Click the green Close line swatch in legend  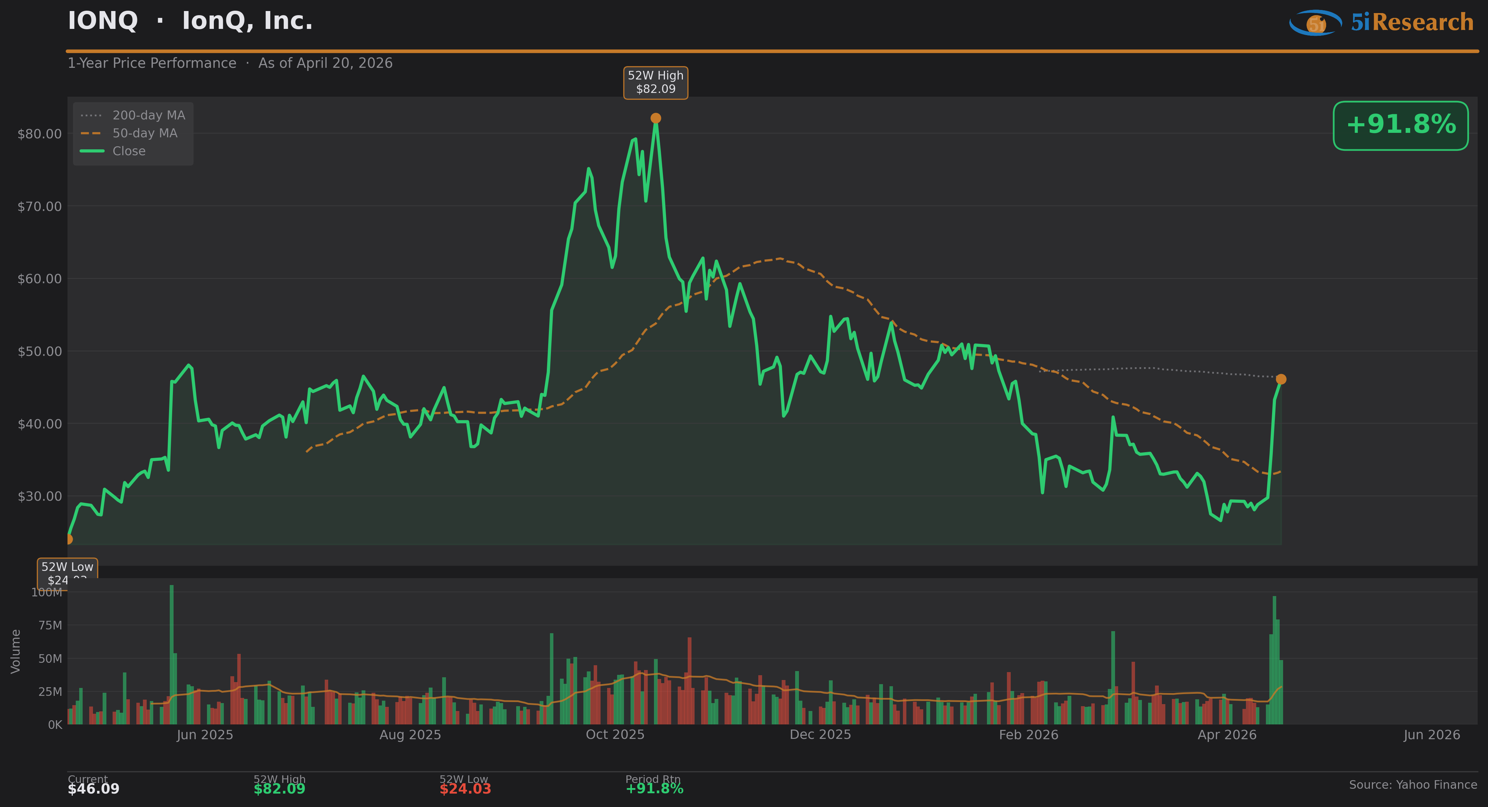point(92,151)
